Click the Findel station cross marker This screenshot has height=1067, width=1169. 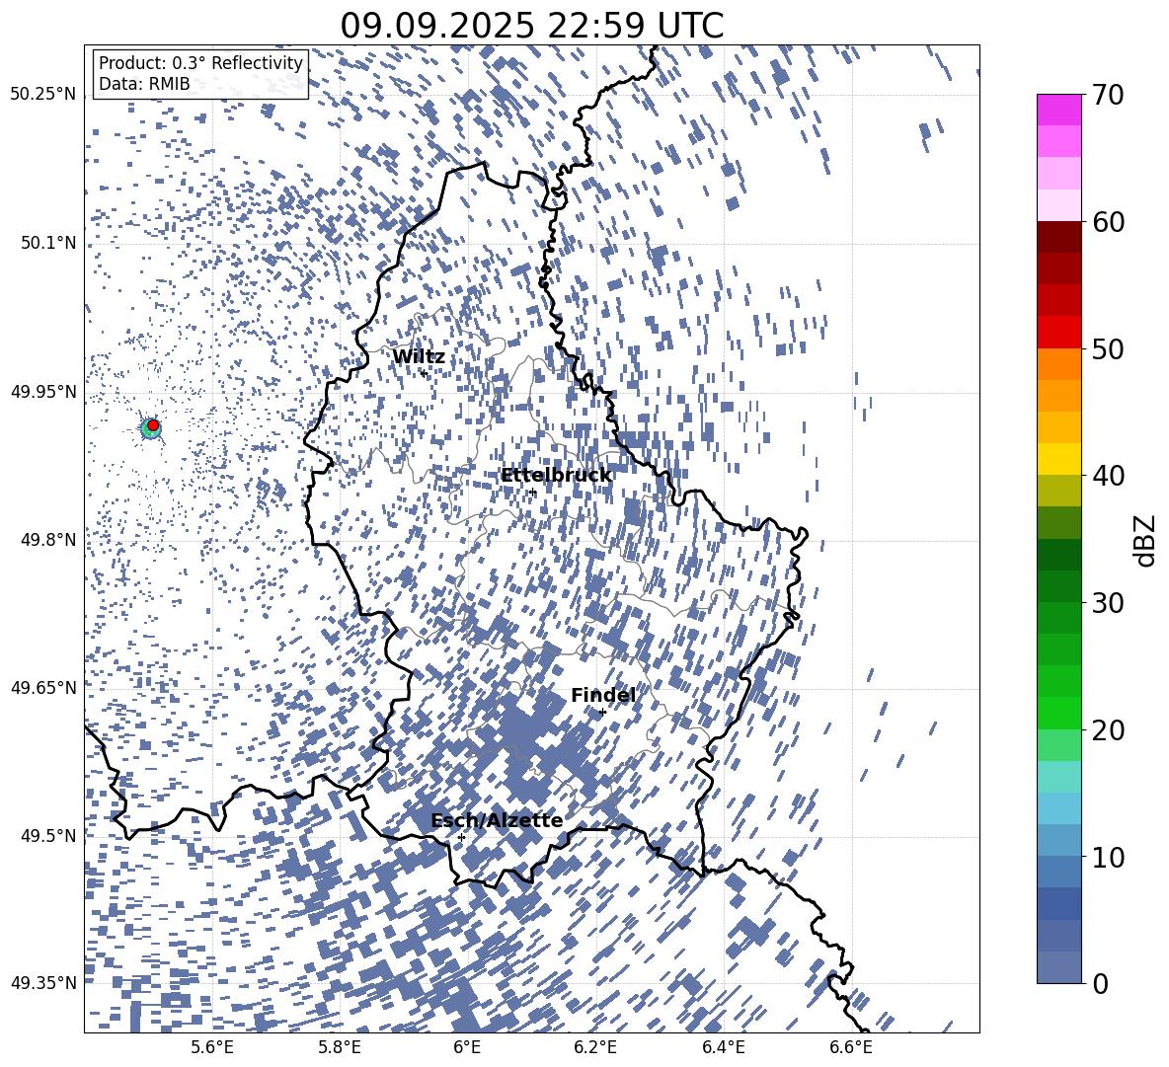tap(602, 713)
